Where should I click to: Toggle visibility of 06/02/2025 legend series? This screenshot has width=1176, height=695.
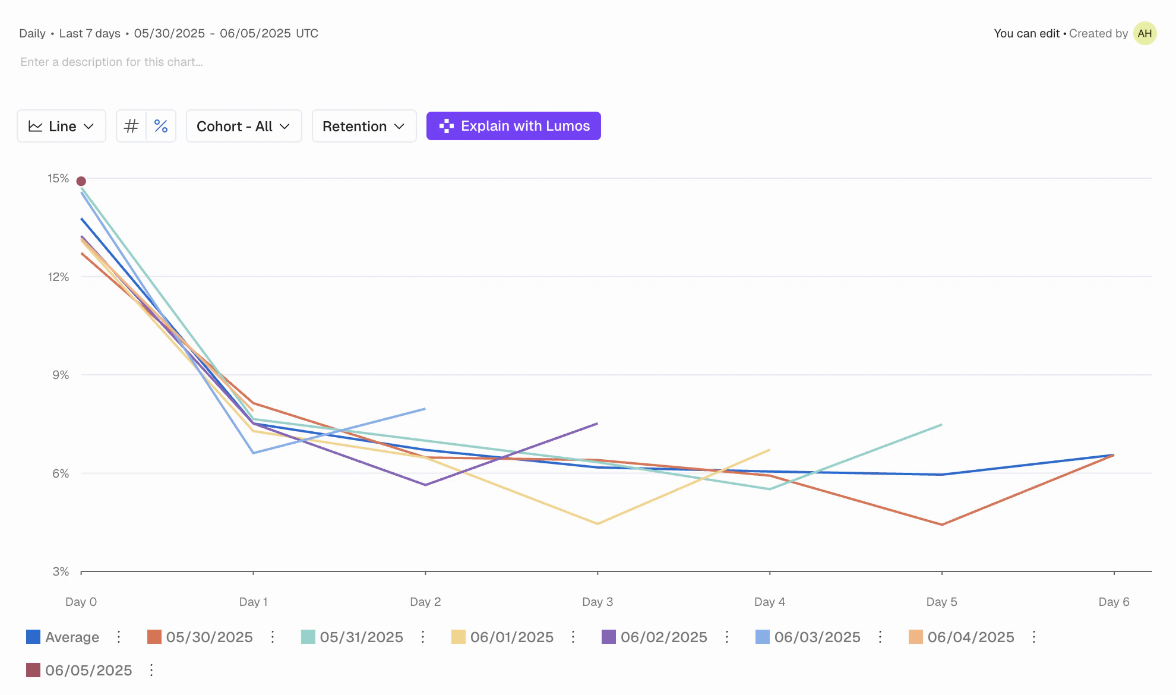[x=663, y=637]
